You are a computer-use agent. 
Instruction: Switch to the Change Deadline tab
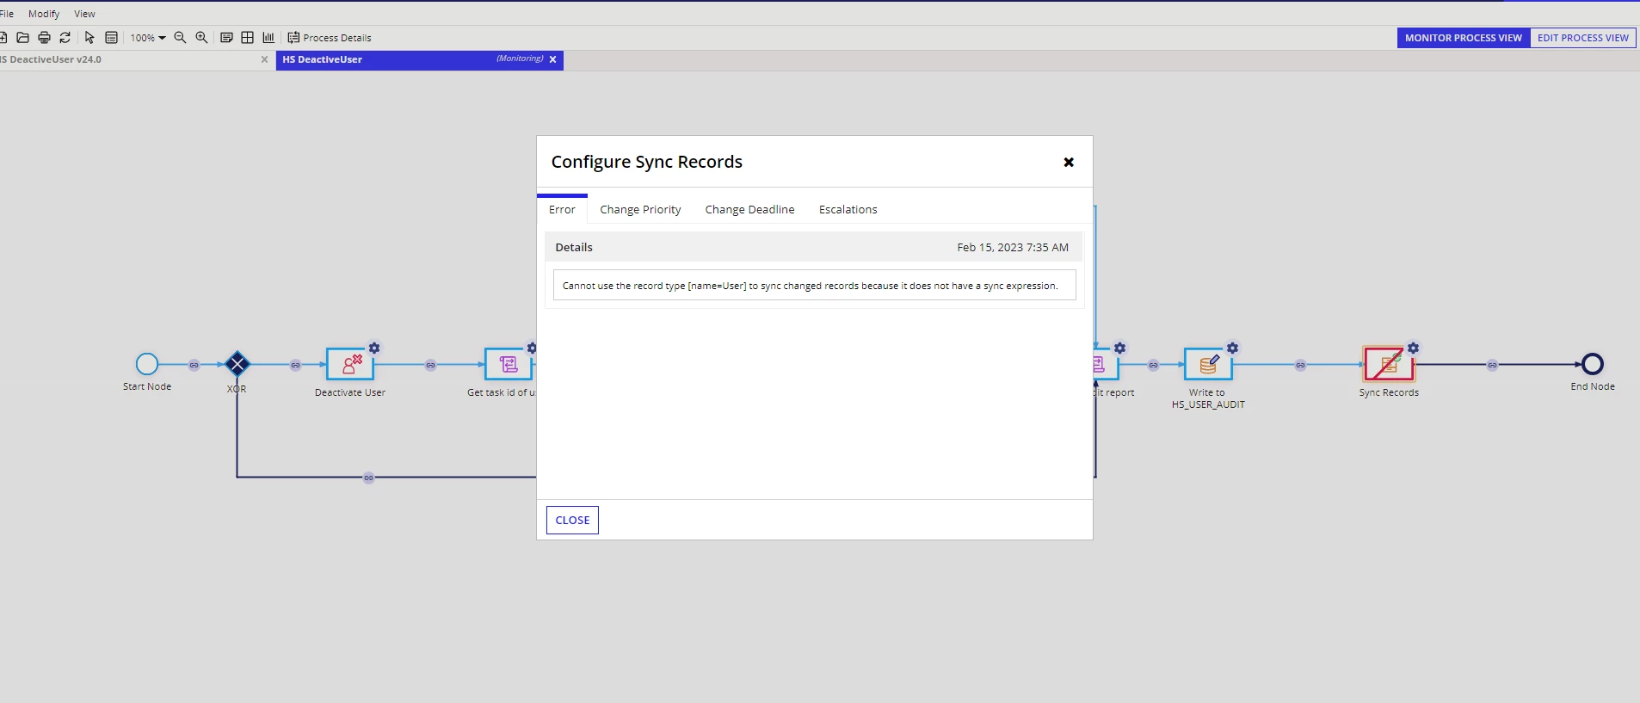click(x=749, y=210)
